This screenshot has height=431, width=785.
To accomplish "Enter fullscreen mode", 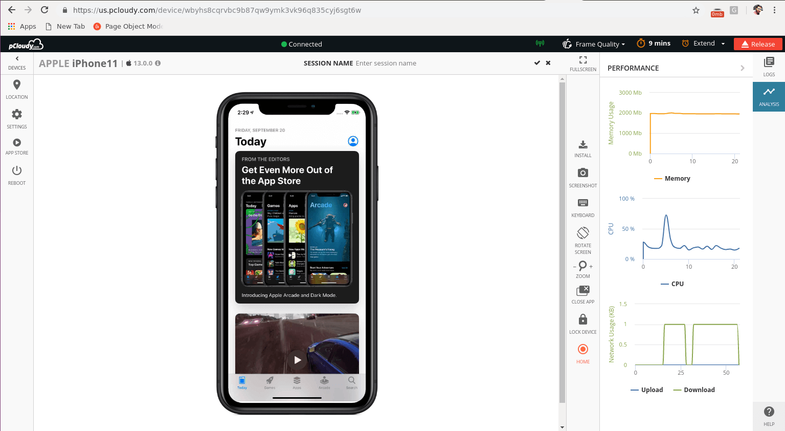I will (x=583, y=63).
